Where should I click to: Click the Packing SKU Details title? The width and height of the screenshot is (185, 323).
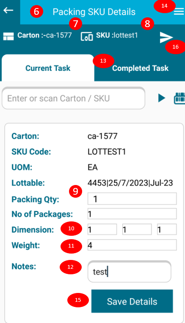click(94, 12)
